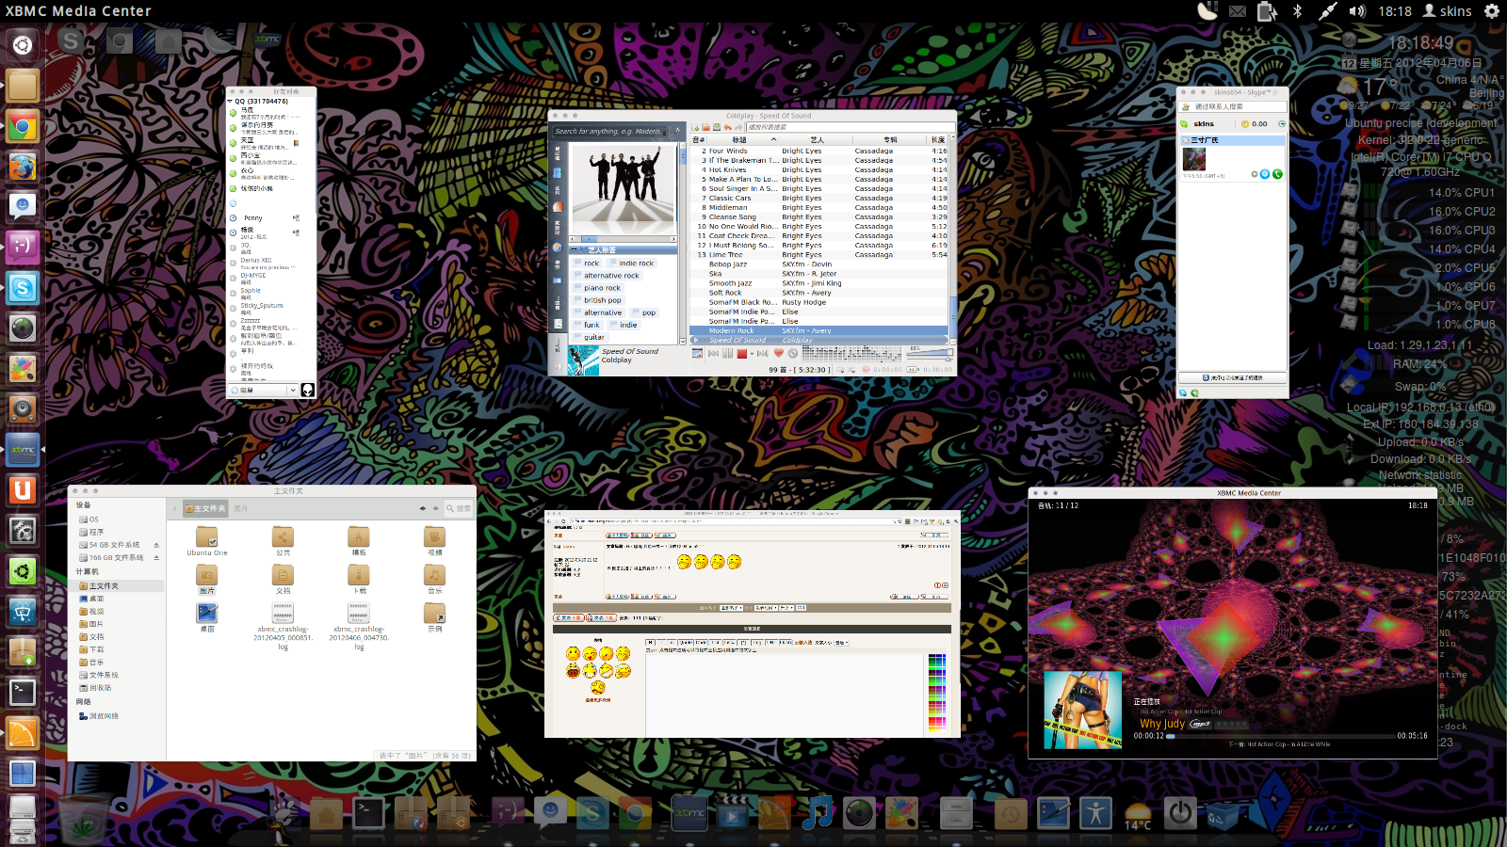Go to previous track in Clementine
Viewport: 1507px width, 847px height.
713,353
